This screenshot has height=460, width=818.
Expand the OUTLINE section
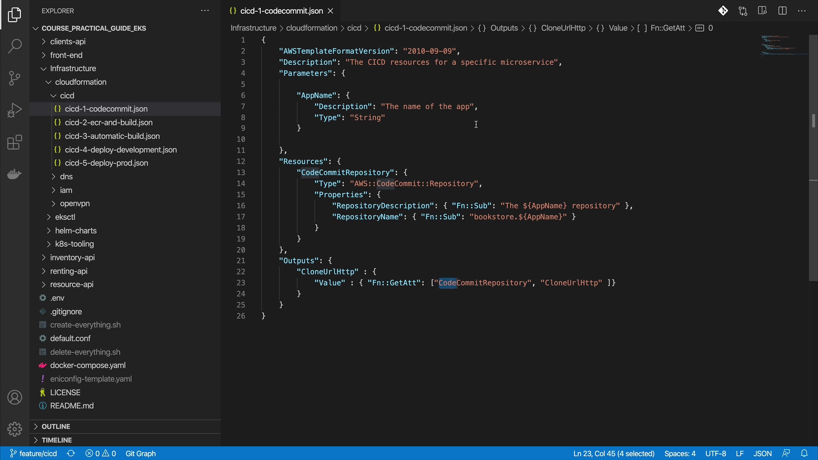[x=56, y=426]
